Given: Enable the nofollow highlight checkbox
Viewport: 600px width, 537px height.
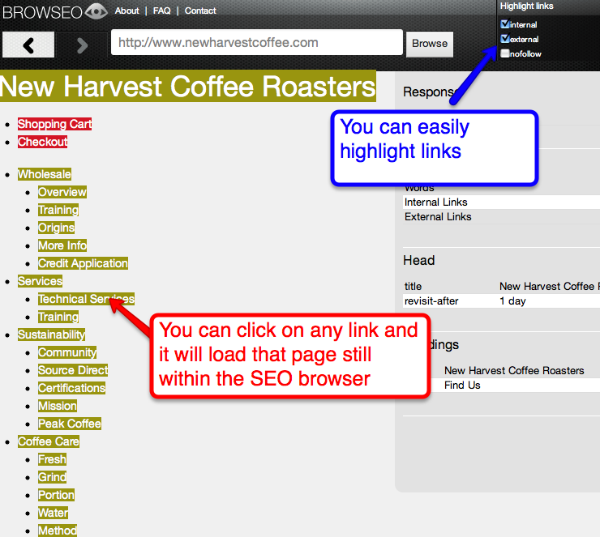Looking at the screenshot, I should [504, 53].
